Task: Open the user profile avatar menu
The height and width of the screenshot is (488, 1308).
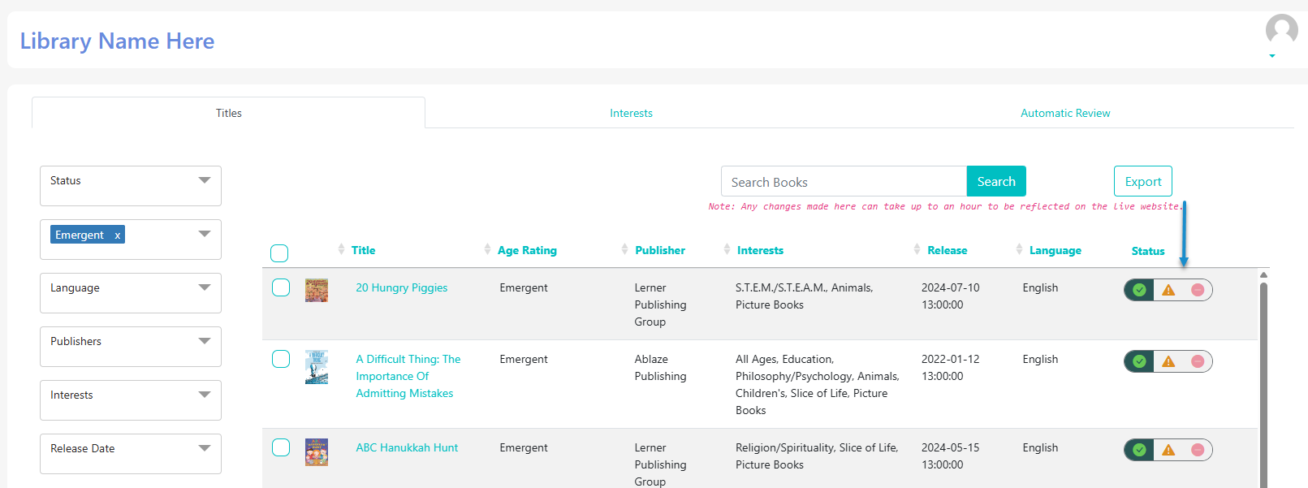Action: [1281, 30]
